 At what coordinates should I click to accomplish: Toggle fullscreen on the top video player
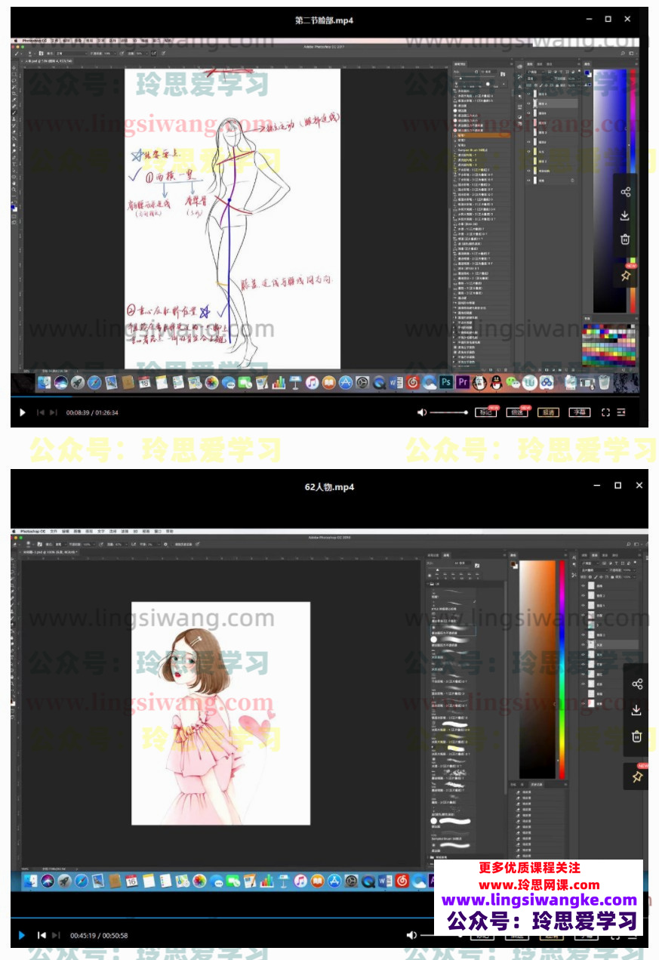tap(605, 412)
